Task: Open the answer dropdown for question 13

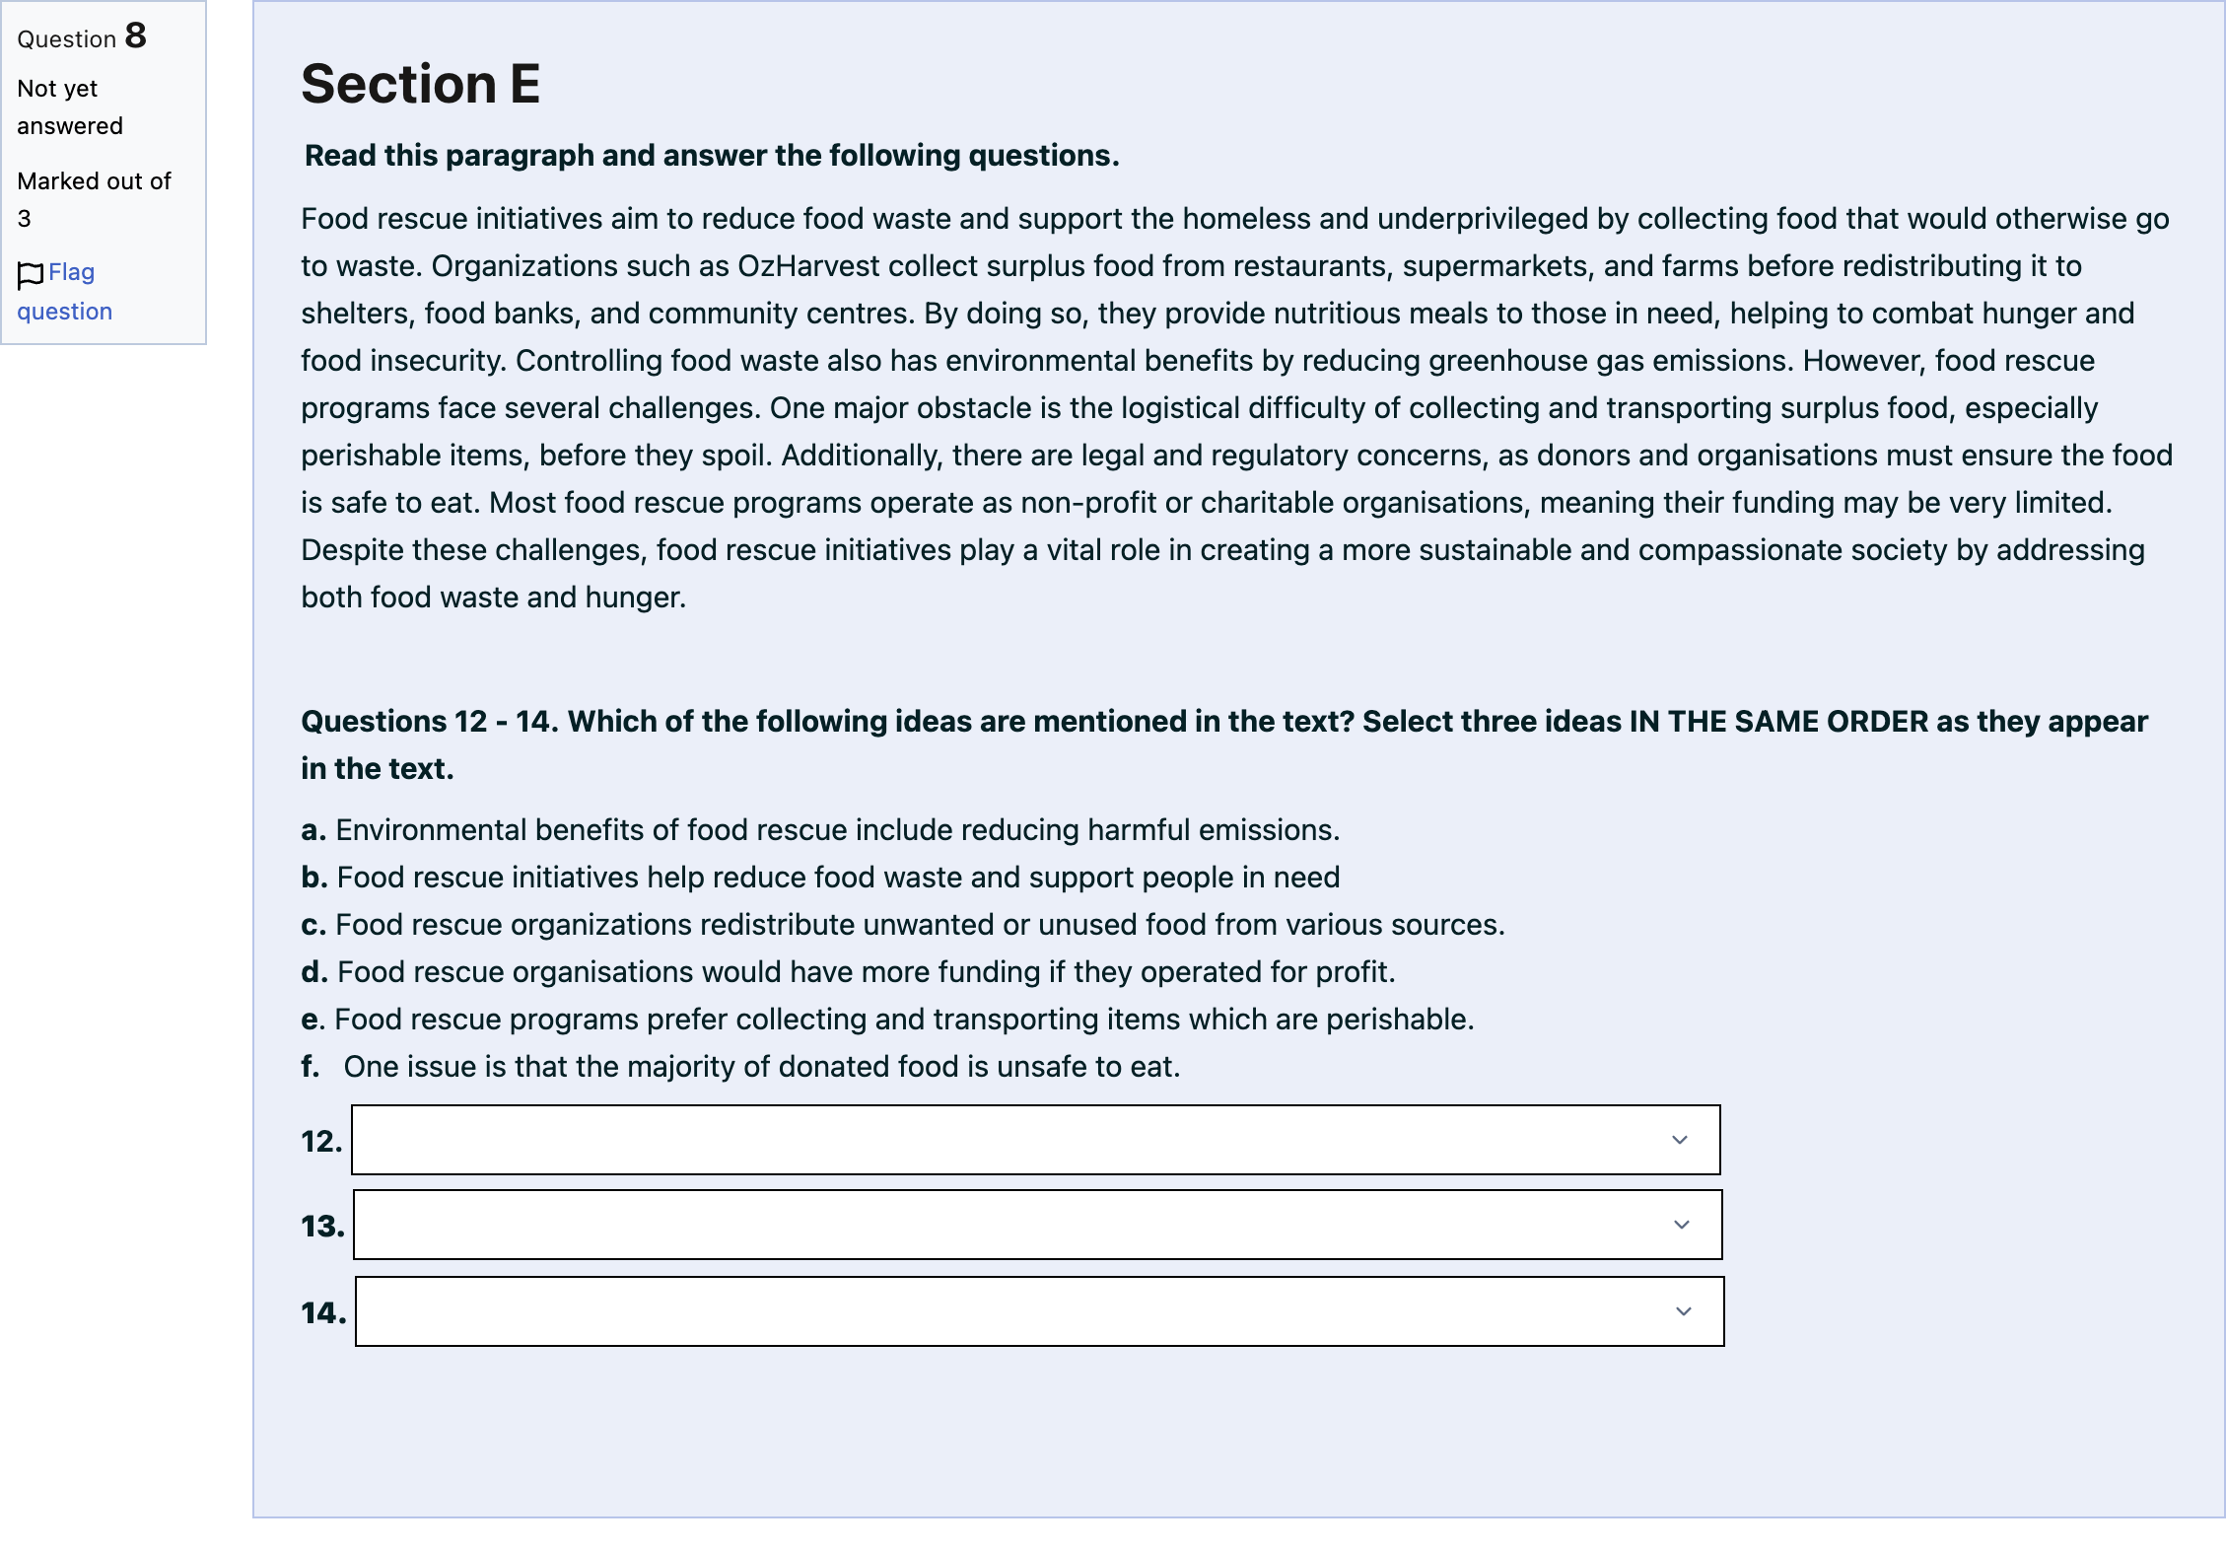Action: click(1038, 1225)
